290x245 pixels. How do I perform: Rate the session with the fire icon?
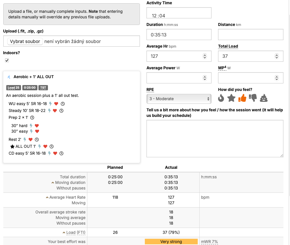tap(221, 98)
